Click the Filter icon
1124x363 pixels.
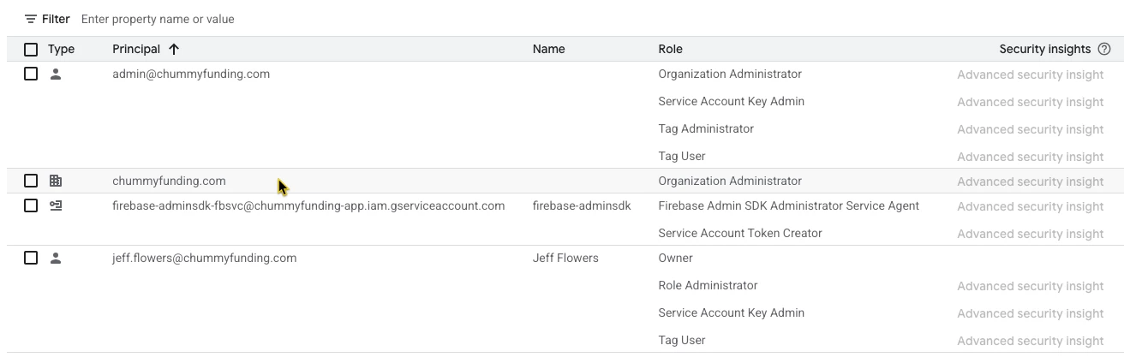31,19
